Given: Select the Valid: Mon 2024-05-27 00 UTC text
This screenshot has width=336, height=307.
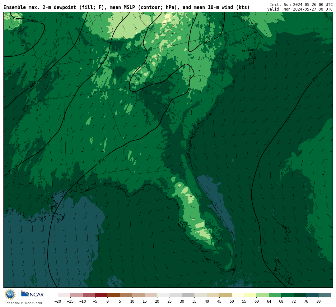Looking at the screenshot, I should click(x=300, y=9).
